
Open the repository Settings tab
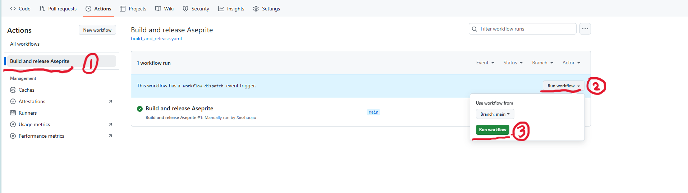[x=266, y=9]
